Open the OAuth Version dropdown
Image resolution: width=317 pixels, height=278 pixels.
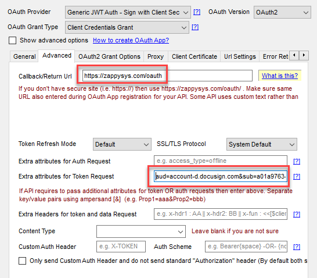pyautogui.click(x=282, y=12)
